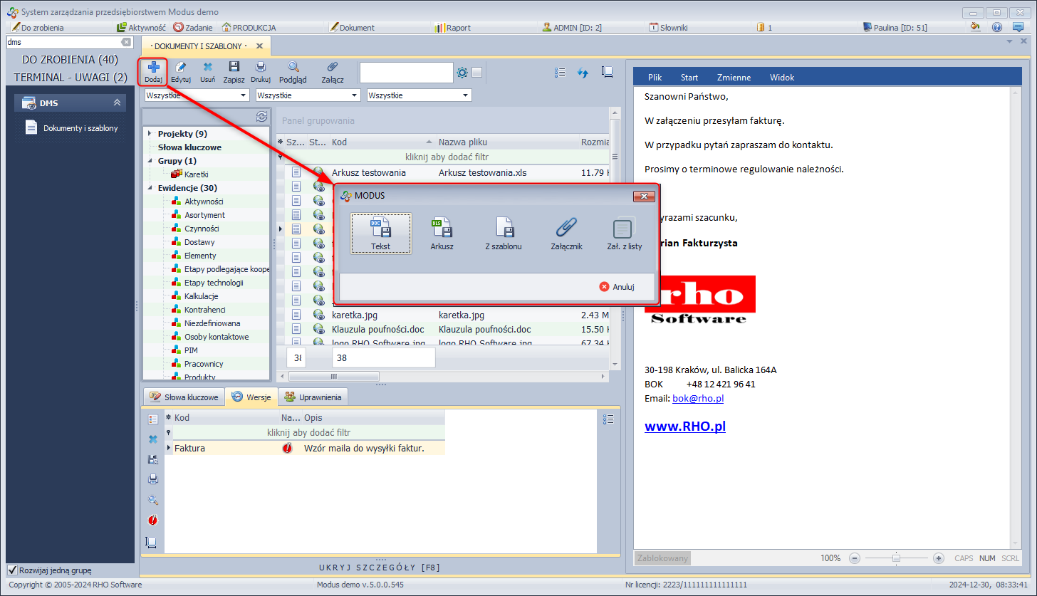Image resolution: width=1037 pixels, height=596 pixels.
Task: Open the www.RHO.pl link
Action: click(x=684, y=427)
